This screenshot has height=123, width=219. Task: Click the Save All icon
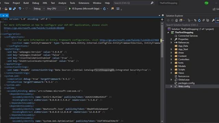tap(14, 9)
